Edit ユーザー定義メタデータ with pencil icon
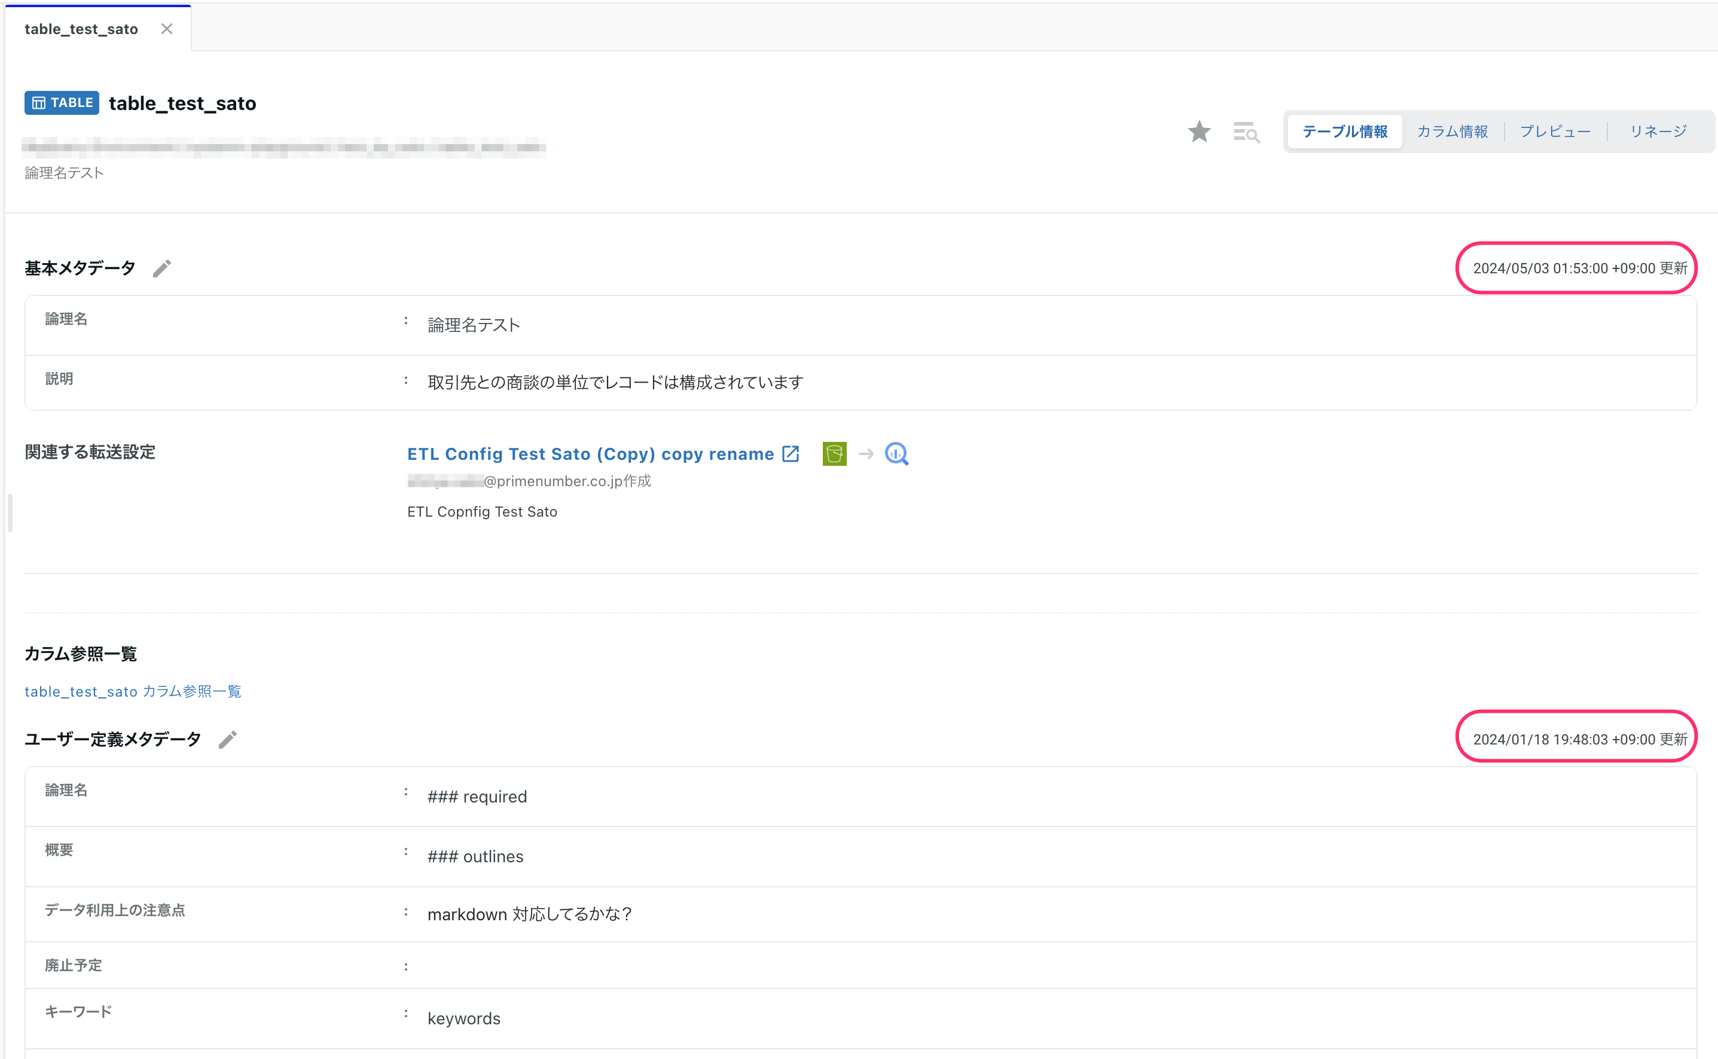 [x=228, y=740]
